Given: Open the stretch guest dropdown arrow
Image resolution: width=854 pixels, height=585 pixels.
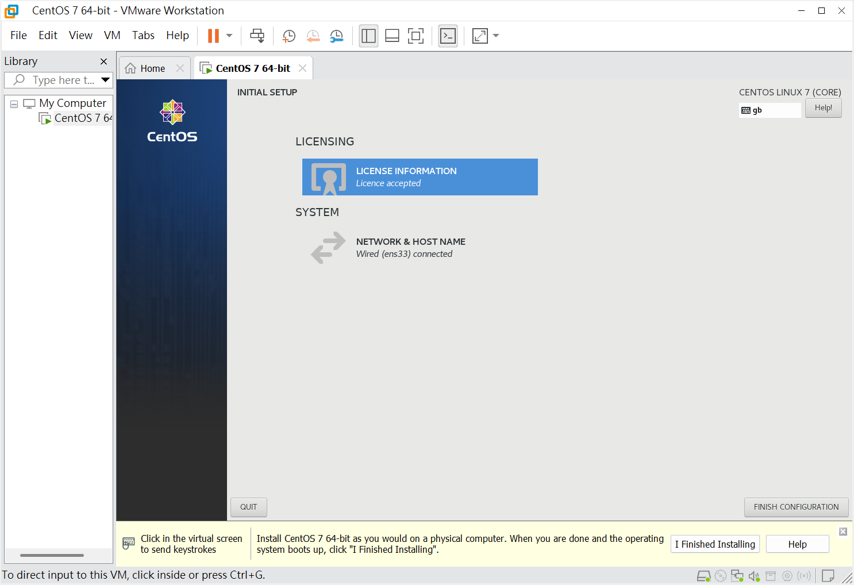Looking at the screenshot, I should [x=496, y=36].
